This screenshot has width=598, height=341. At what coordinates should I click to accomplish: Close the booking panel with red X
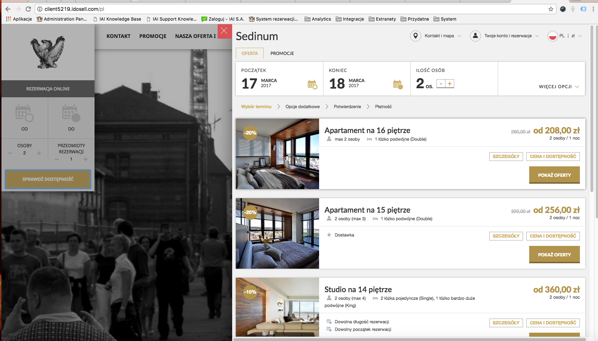tap(224, 31)
